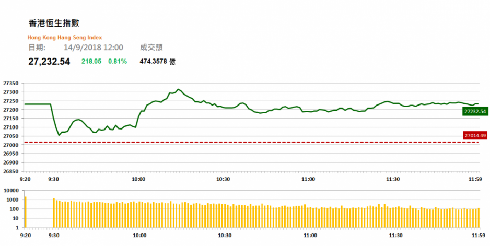
Task: Click the 10000 volume axis label
Action: tap(10, 190)
